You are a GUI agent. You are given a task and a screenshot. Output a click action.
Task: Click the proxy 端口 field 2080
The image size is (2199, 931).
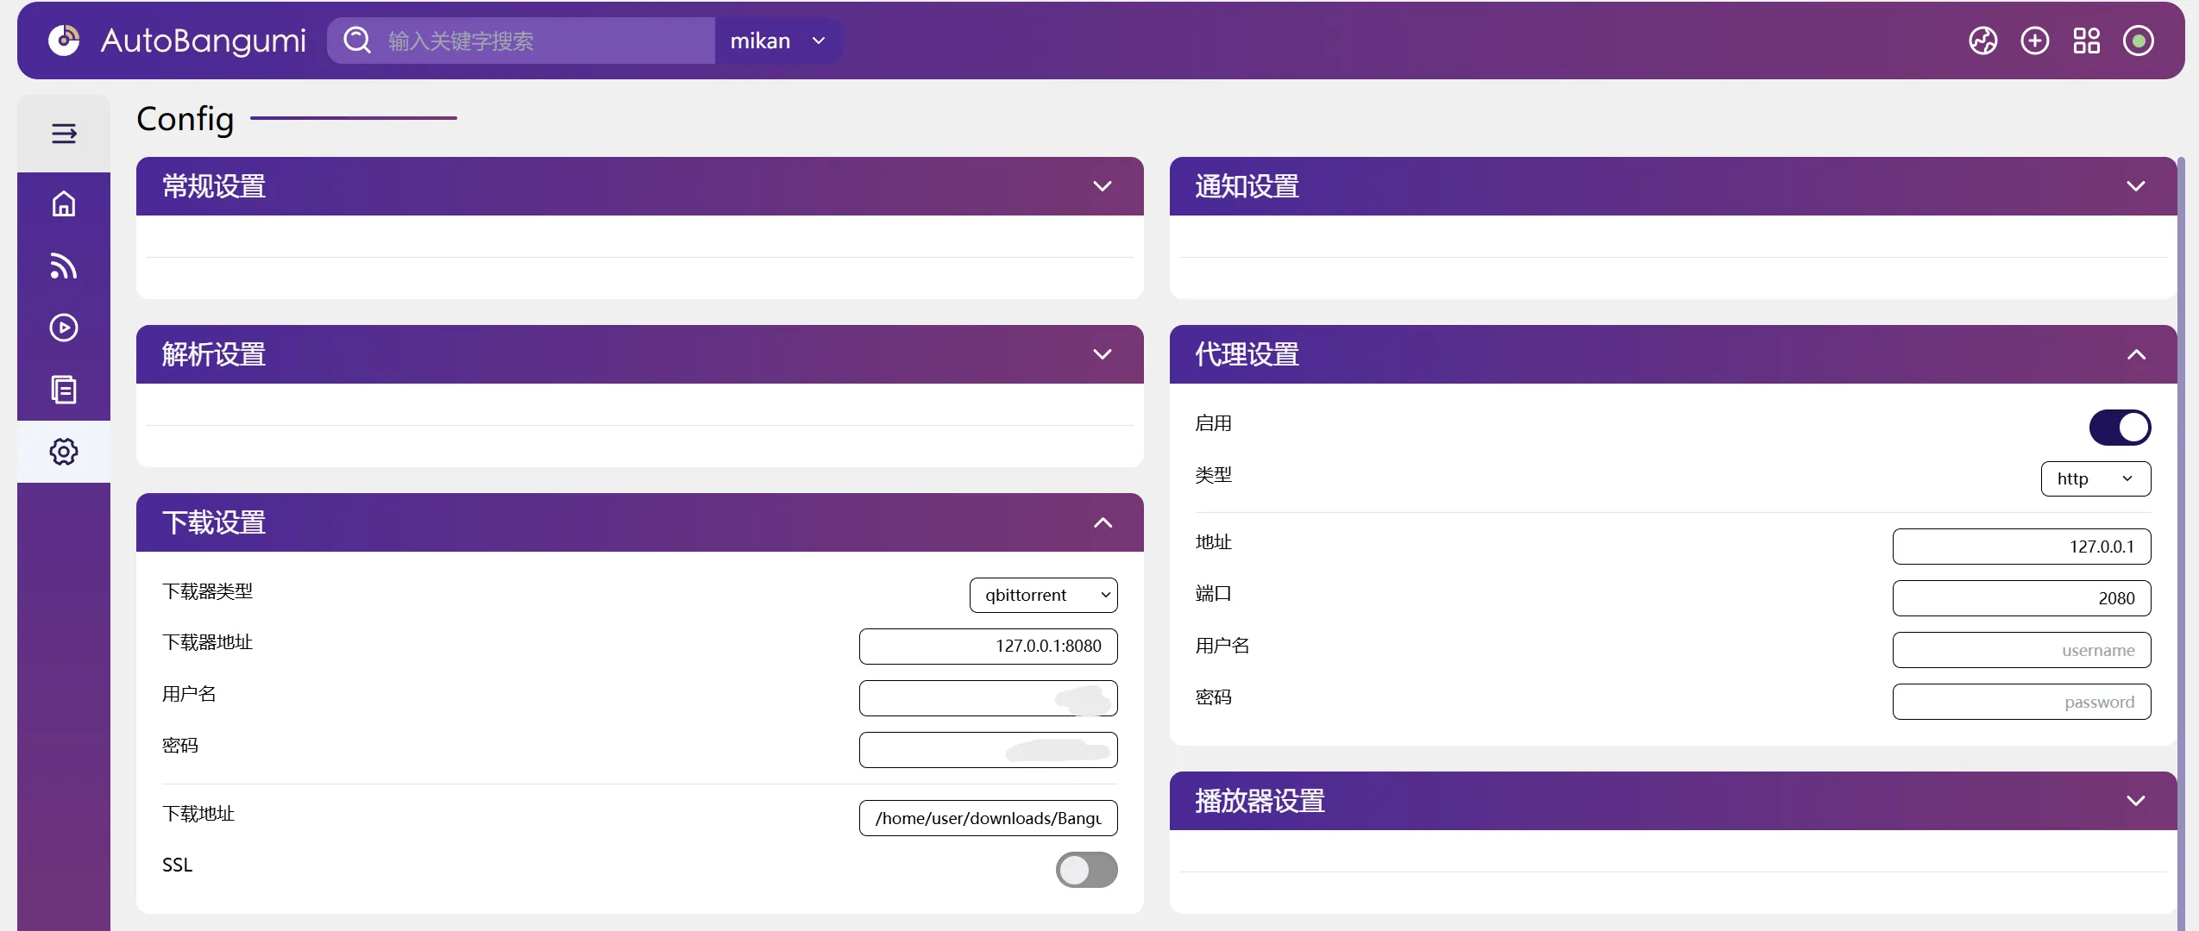point(2021,598)
